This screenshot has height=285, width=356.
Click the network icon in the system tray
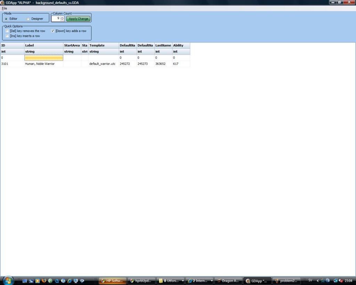pyautogui.click(x=335, y=280)
